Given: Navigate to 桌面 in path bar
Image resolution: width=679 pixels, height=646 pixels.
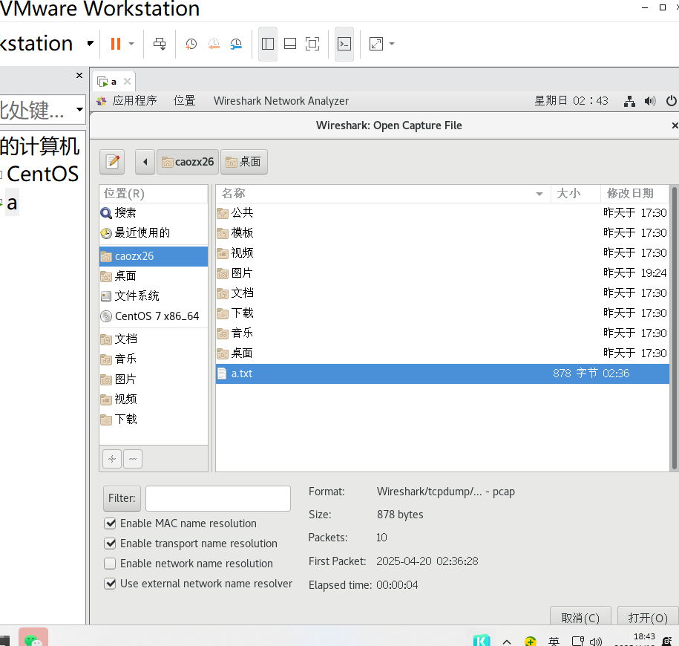Looking at the screenshot, I should [244, 162].
